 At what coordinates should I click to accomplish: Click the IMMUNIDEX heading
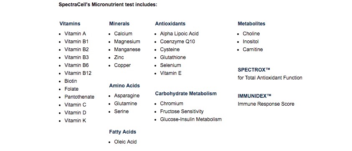(254, 96)
